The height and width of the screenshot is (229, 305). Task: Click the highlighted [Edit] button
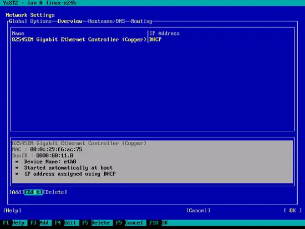coord(33,192)
